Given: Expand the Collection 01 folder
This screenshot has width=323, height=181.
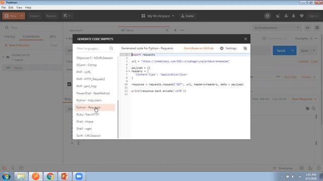Looking at the screenshot, I should [x=4, y=57].
